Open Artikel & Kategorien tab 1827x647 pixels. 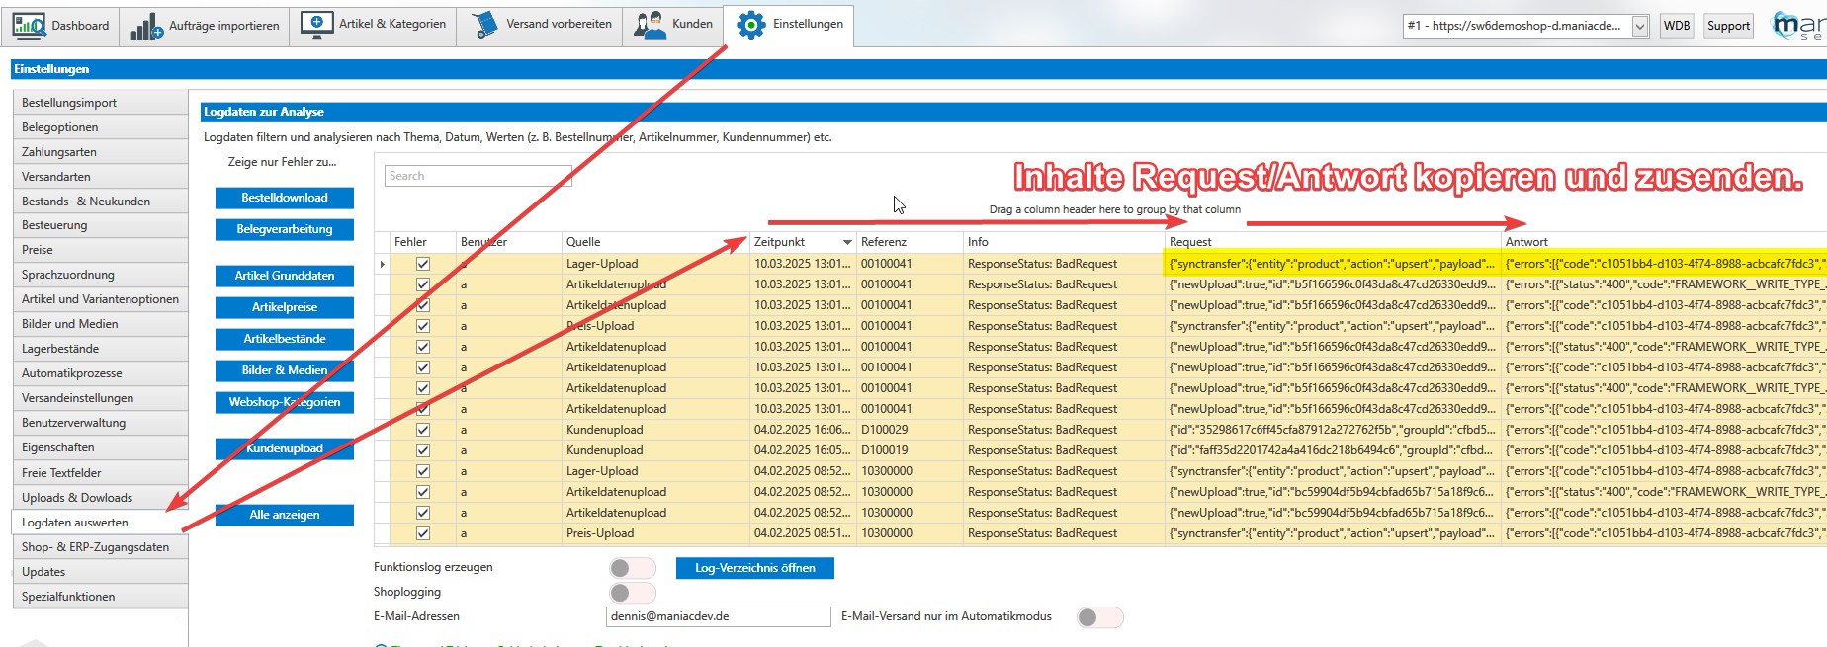[x=374, y=26]
